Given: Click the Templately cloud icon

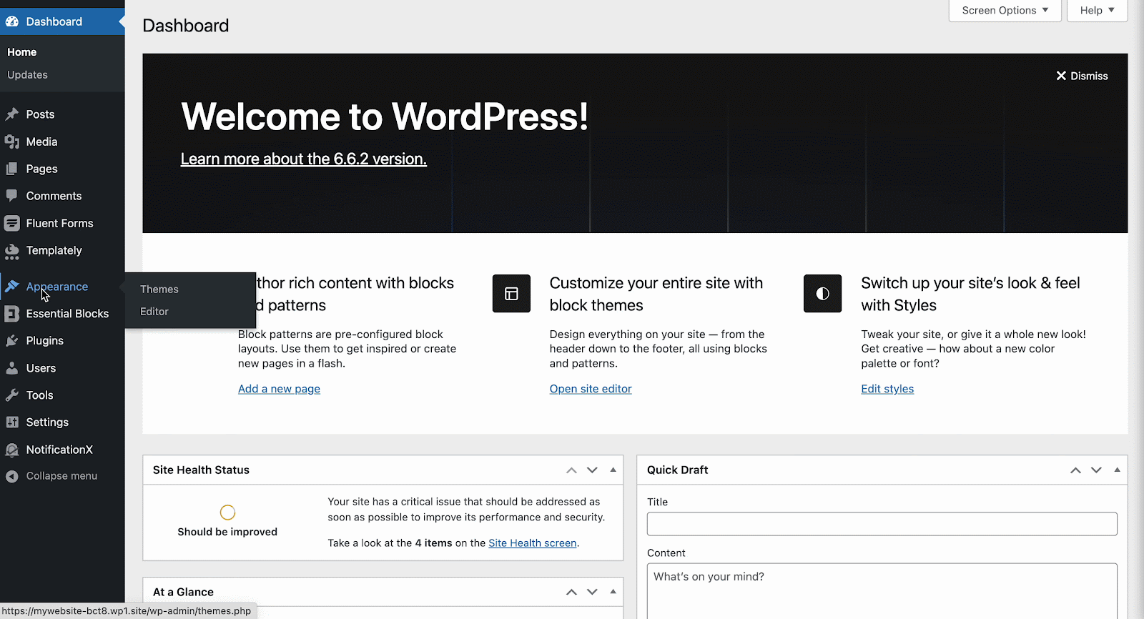Looking at the screenshot, I should pyautogui.click(x=12, y=251).
